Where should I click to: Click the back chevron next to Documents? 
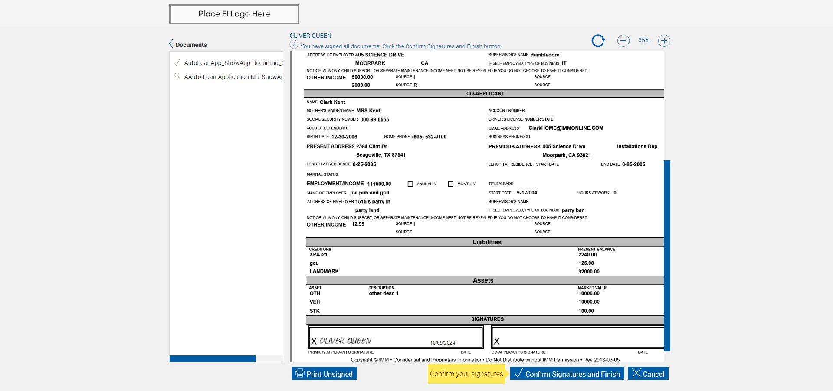171,44
